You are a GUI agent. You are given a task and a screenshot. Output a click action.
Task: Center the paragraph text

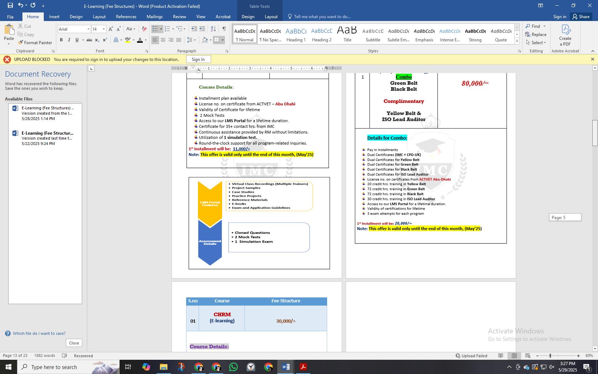(163, 40)
